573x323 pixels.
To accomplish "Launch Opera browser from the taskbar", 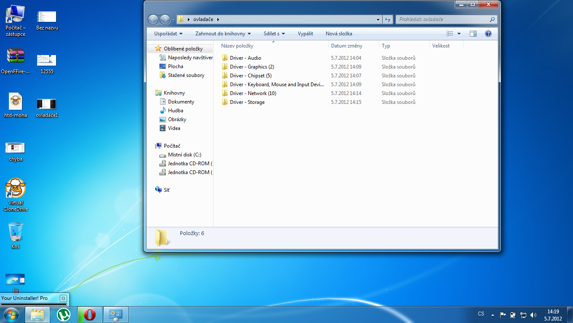I will click(x=89, y=315).
